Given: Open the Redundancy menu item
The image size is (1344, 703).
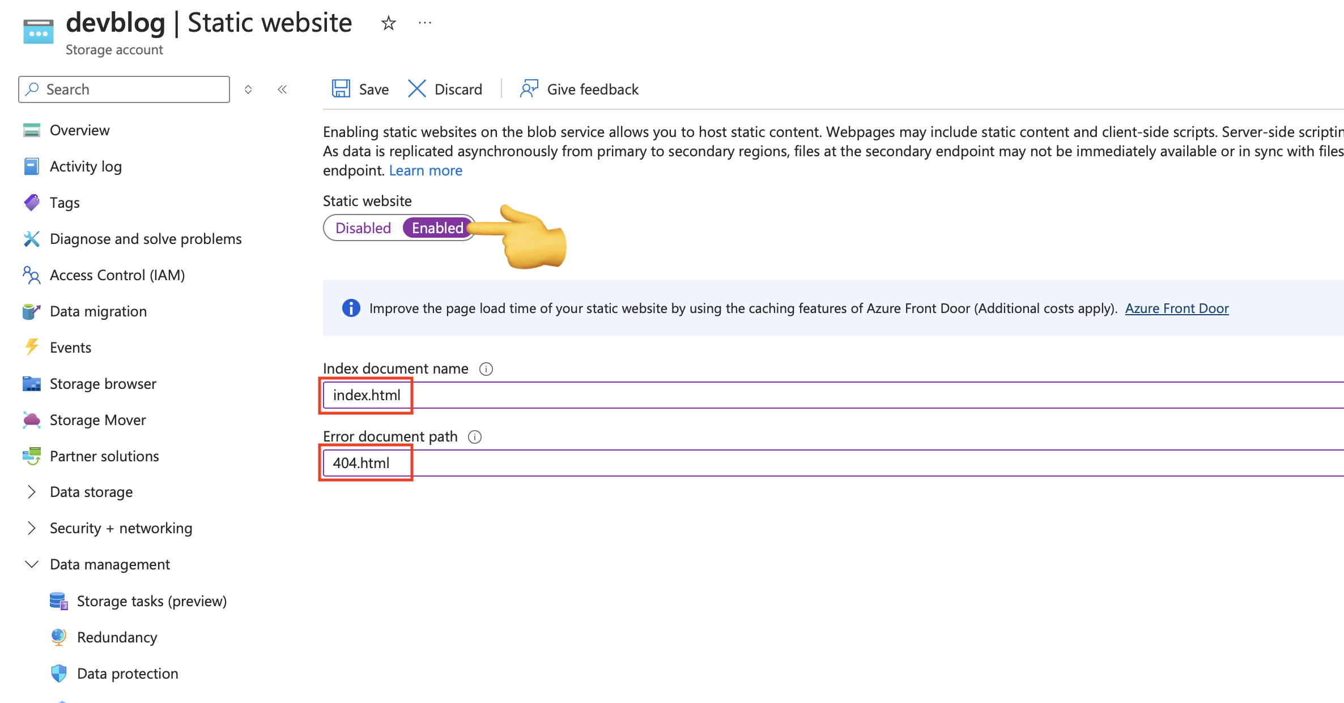Looking at the screenshot, I should tap(117, 637).
